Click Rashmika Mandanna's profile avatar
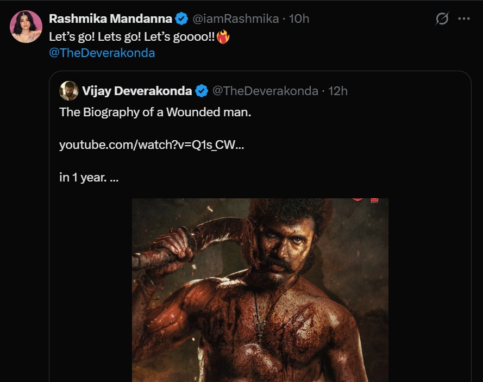The width and height of the screenshot is (483, 382). point(26,26)
